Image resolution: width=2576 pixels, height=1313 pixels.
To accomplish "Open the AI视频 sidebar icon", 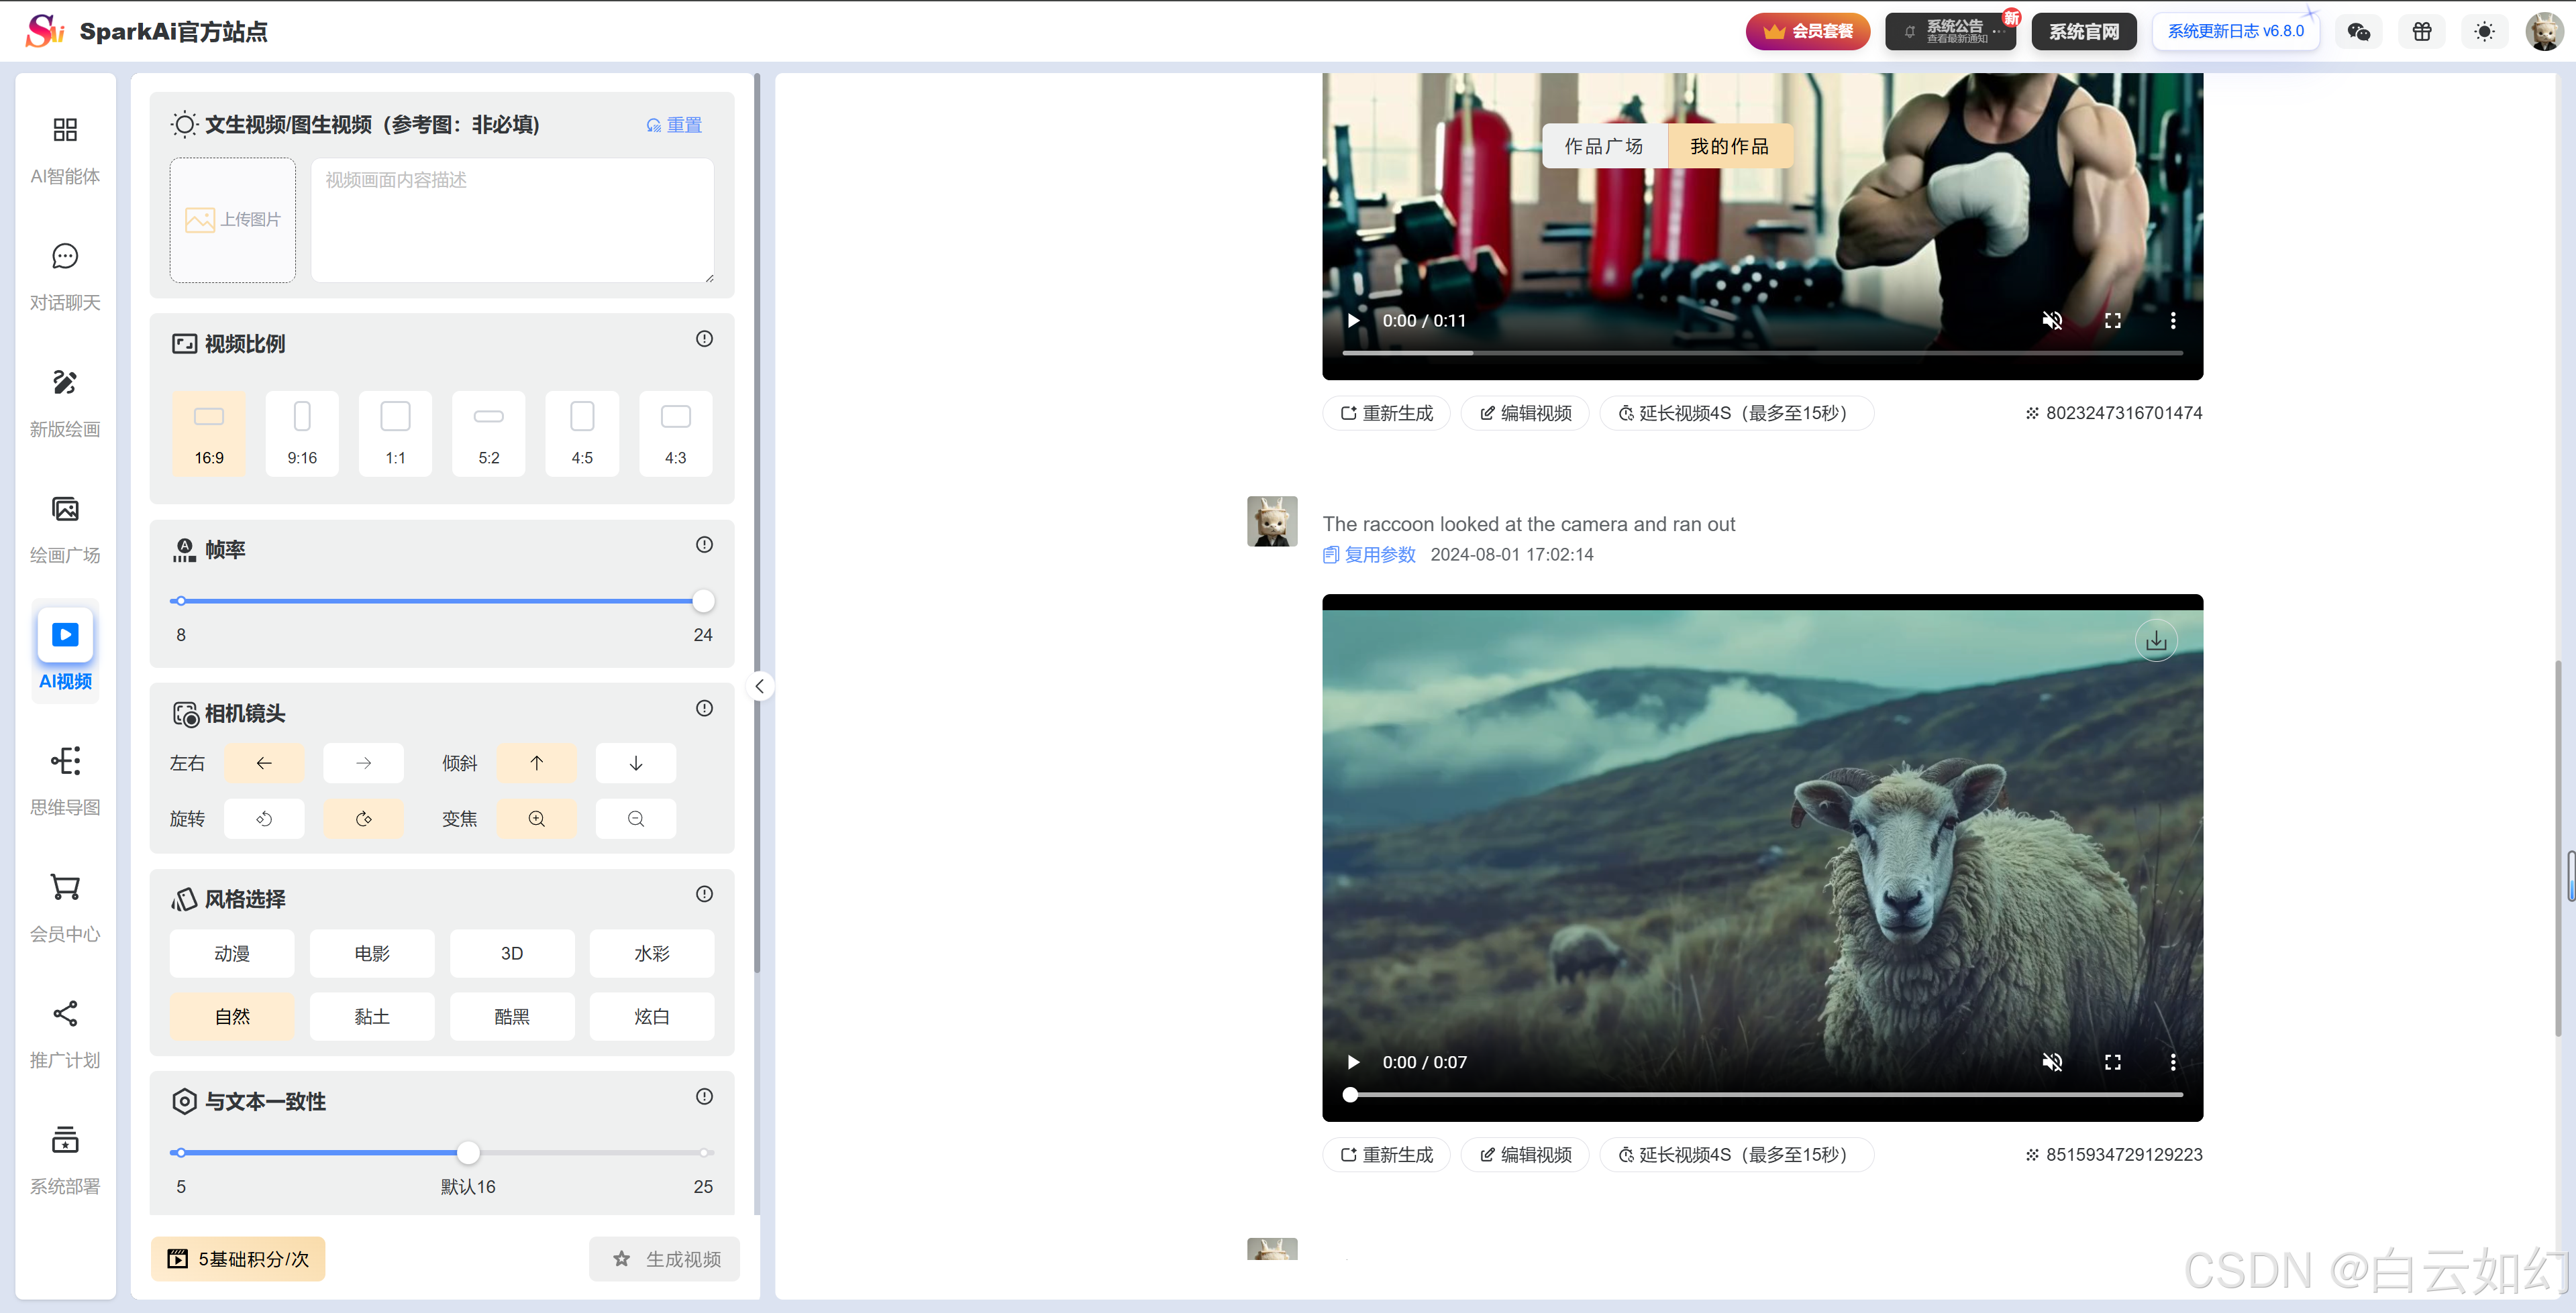I will click(65, 636).
